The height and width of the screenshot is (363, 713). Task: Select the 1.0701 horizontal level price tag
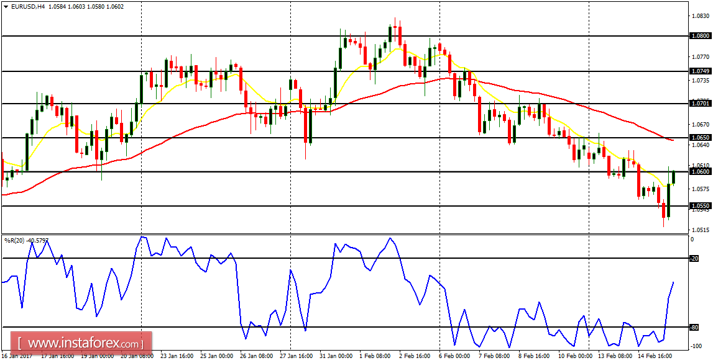tap(699, 104)
